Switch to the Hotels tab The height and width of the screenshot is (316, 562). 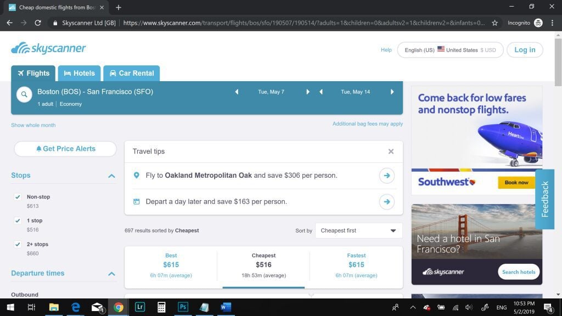(79, 73)
